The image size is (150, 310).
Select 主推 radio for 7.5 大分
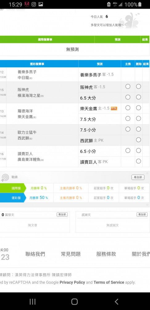point(128,118)
